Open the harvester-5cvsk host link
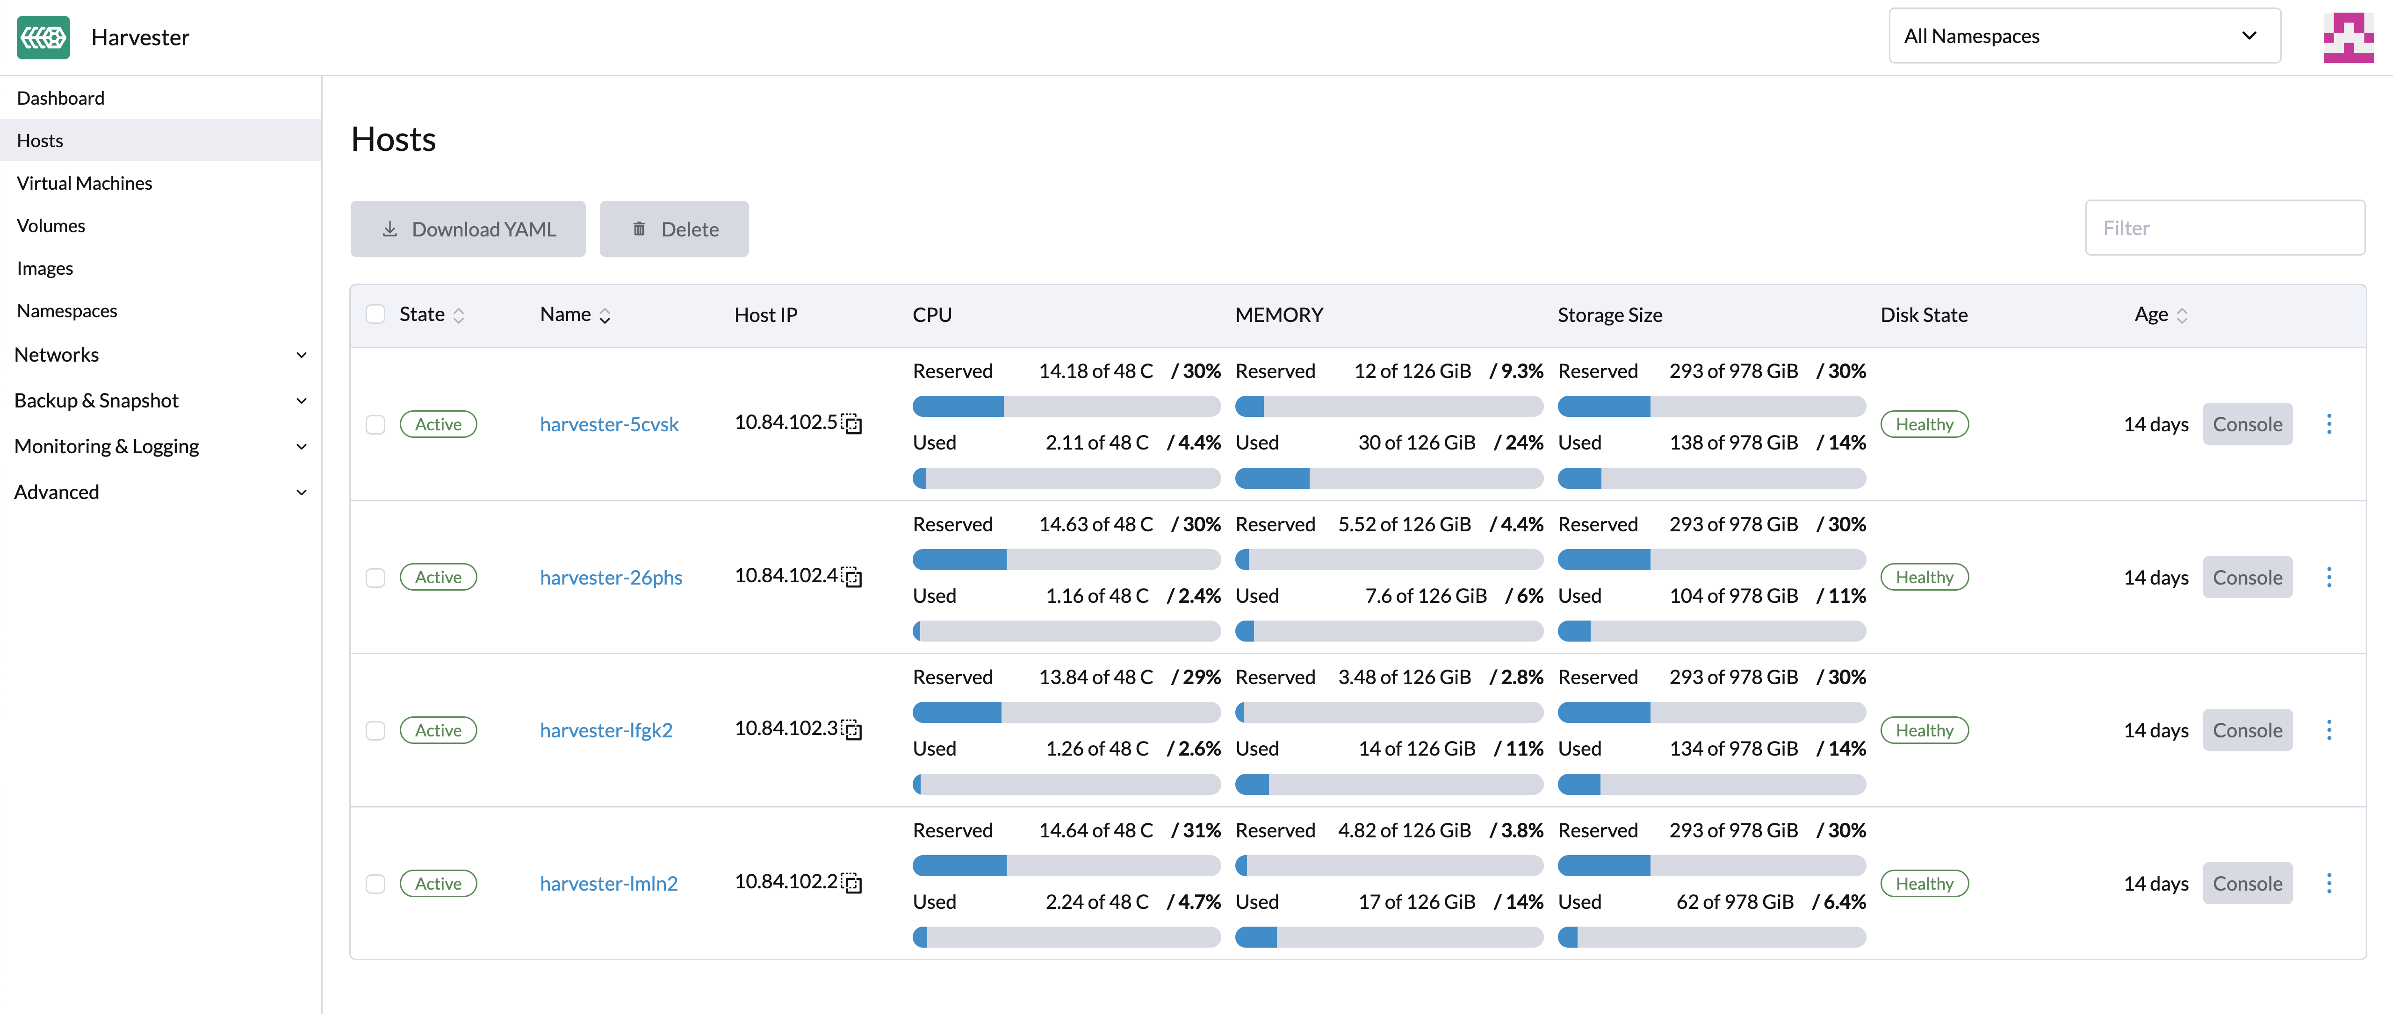Screen dimensions: 2393x1014 608,424
